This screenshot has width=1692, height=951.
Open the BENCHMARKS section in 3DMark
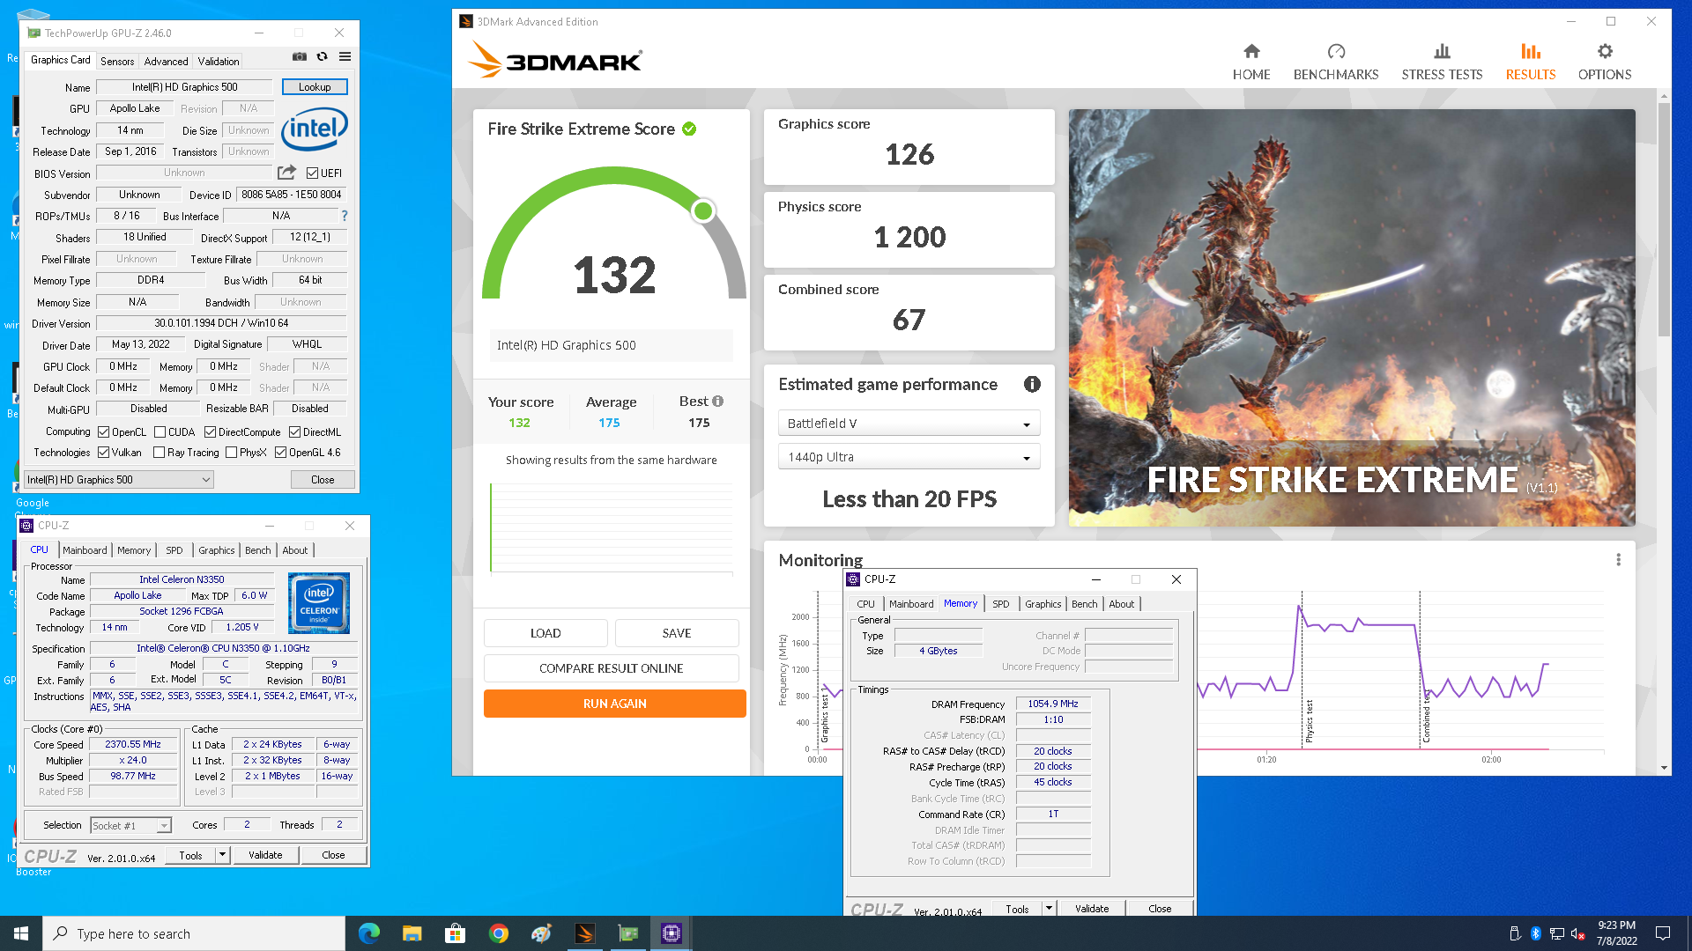click(x=1336, y=62)
